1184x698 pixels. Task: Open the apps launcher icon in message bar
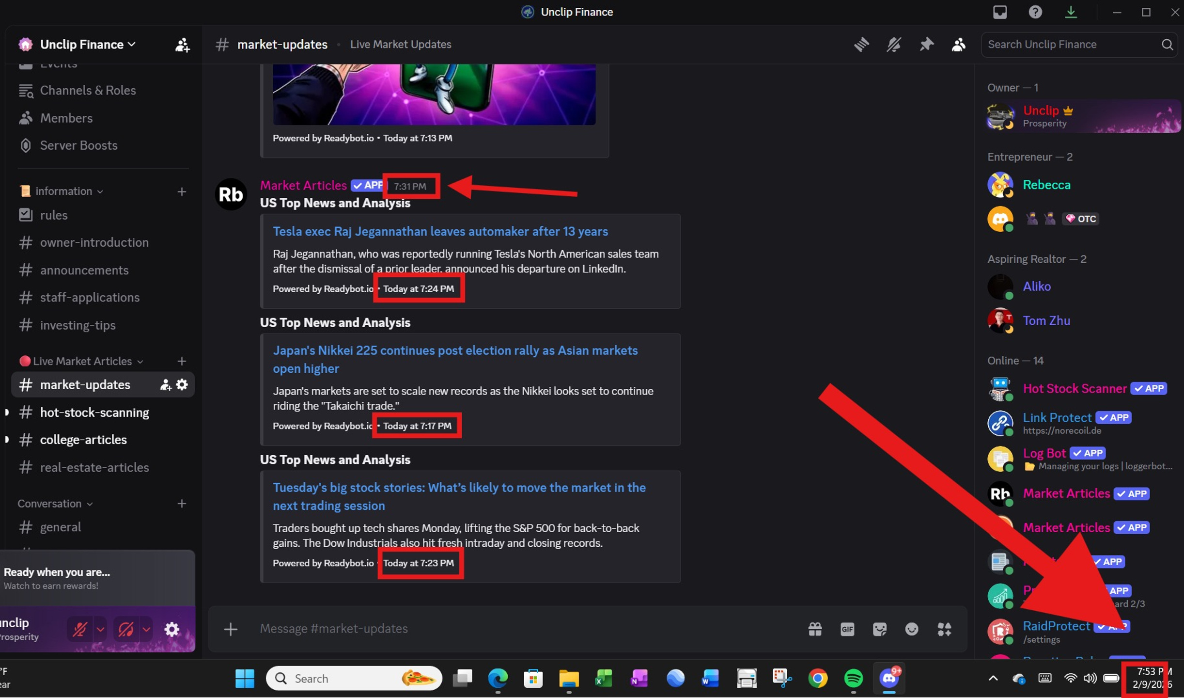pos(944,629)
